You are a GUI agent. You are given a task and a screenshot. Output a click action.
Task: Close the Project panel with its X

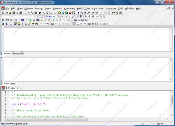pos(1,57)
